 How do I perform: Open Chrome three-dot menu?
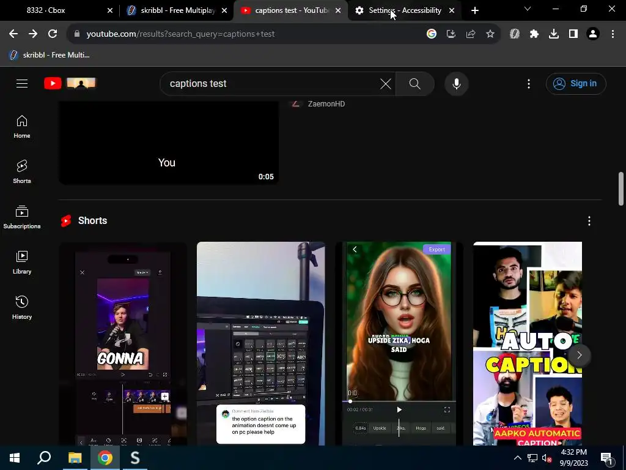(x=613, y=34)
